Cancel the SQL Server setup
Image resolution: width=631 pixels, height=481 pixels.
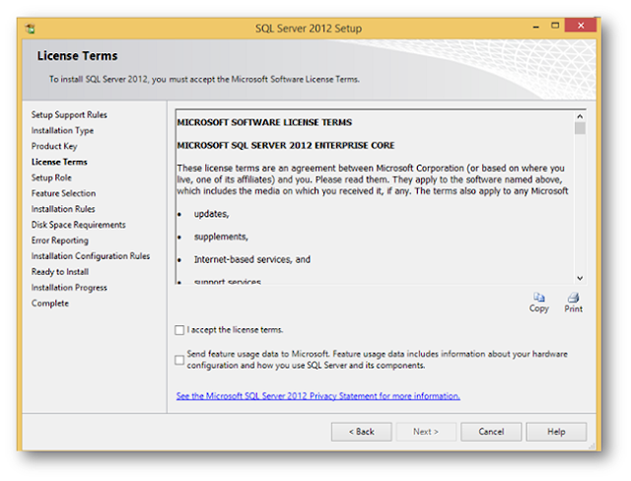pos(491,432)
